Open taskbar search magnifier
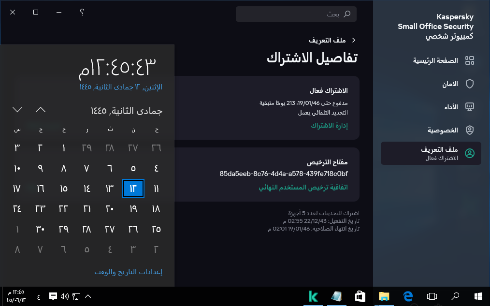Image resolution: width=490 pixels, height=306 pixels. (455, 296)
